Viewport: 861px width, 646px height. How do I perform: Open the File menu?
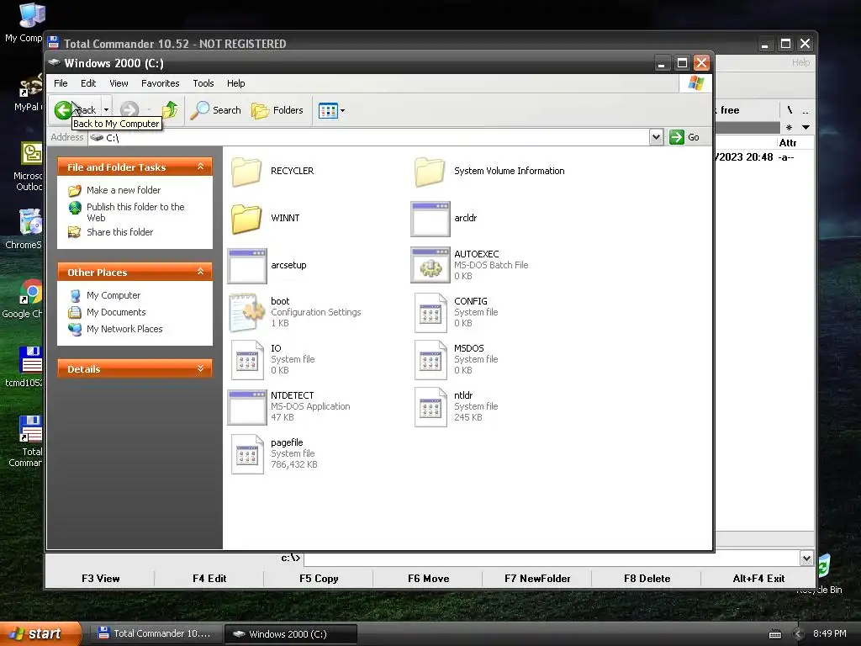click(x=61, y=83)
